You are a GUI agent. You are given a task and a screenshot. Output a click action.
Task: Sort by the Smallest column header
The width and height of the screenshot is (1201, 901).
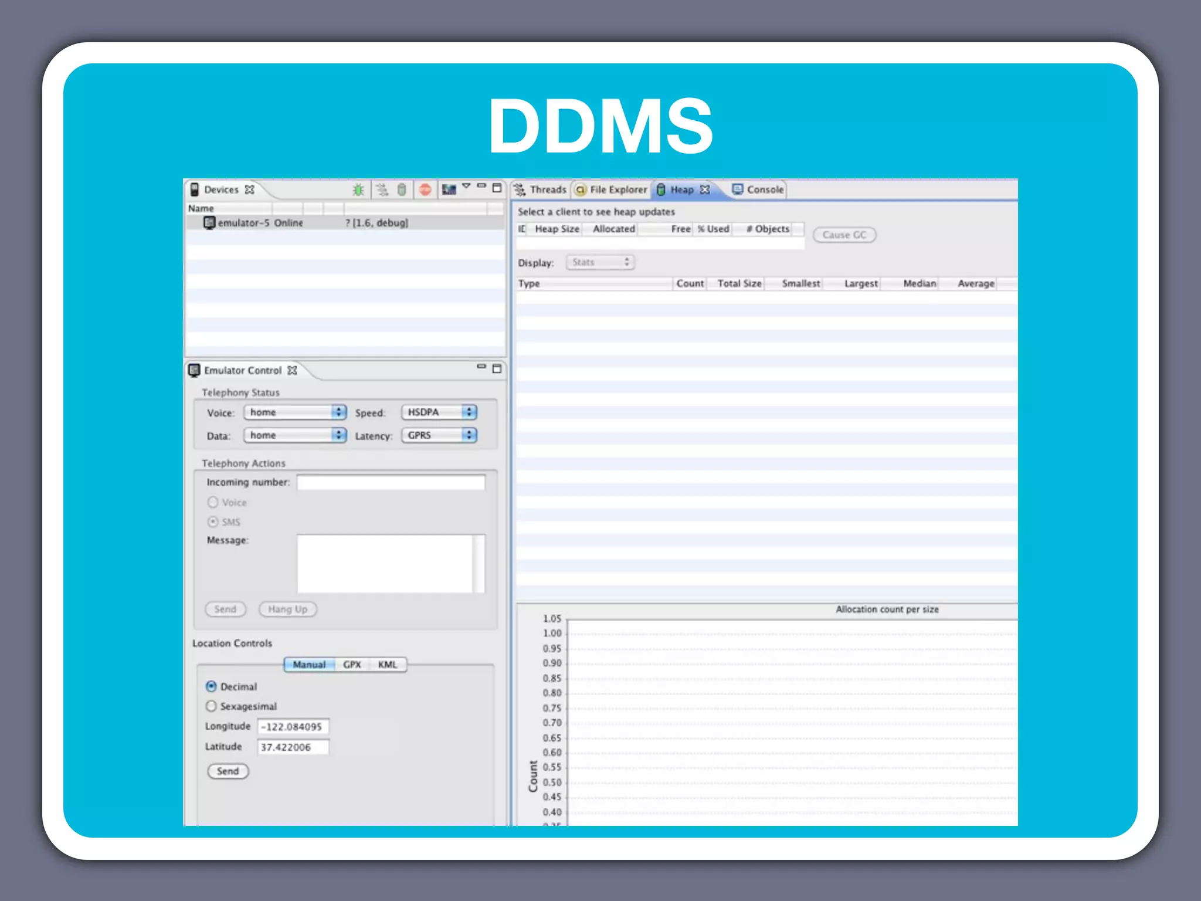pyautogui.click(x=793, y=283)
